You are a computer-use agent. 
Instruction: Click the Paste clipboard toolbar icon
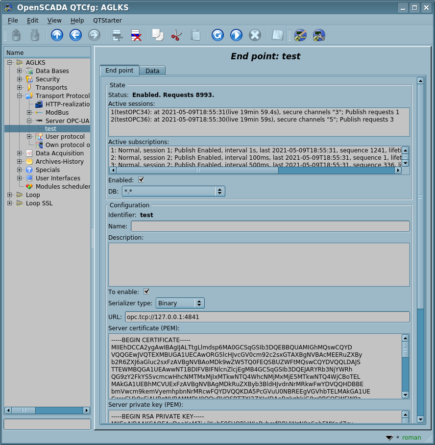click(x=195, y=35)
